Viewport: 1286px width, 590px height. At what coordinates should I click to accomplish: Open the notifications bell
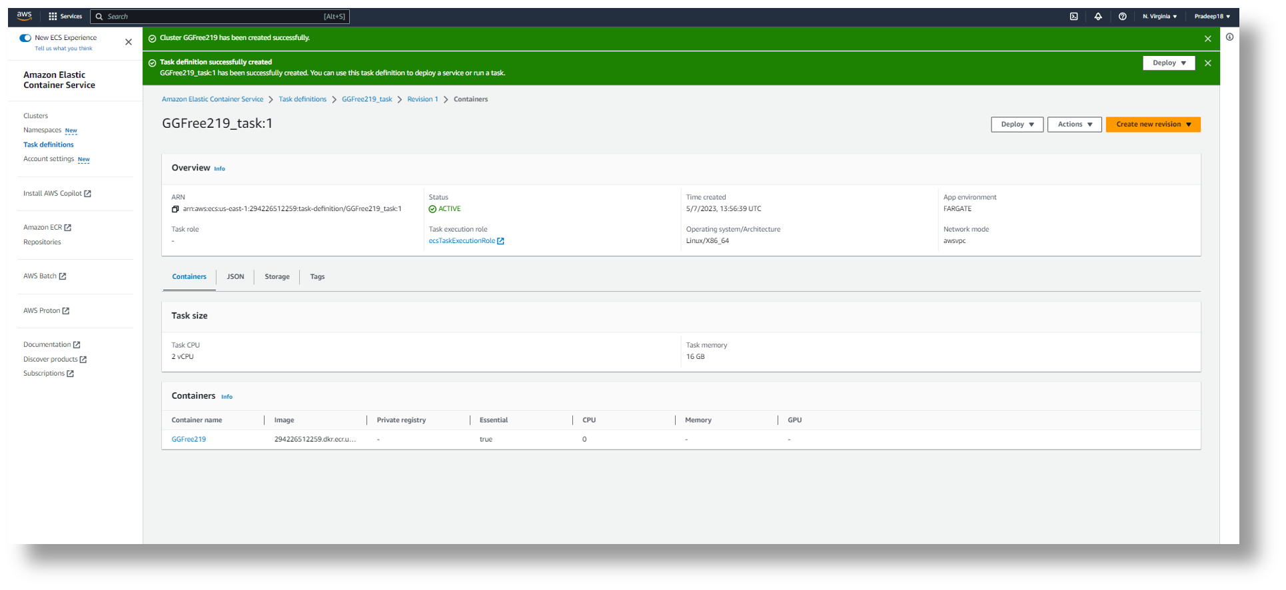1098,17
